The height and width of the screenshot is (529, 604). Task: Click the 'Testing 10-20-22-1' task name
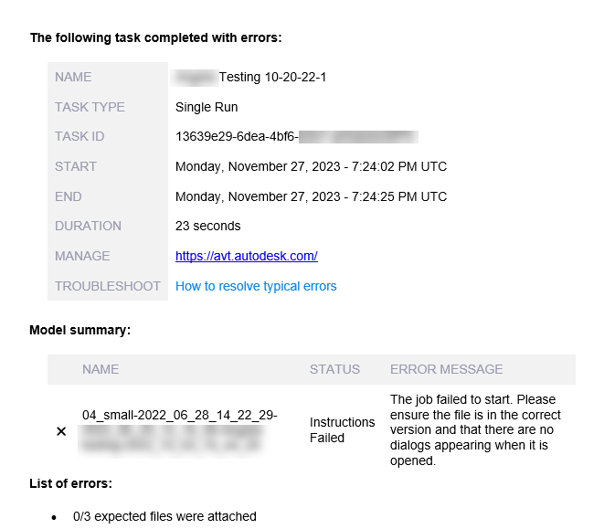point(272,78)
